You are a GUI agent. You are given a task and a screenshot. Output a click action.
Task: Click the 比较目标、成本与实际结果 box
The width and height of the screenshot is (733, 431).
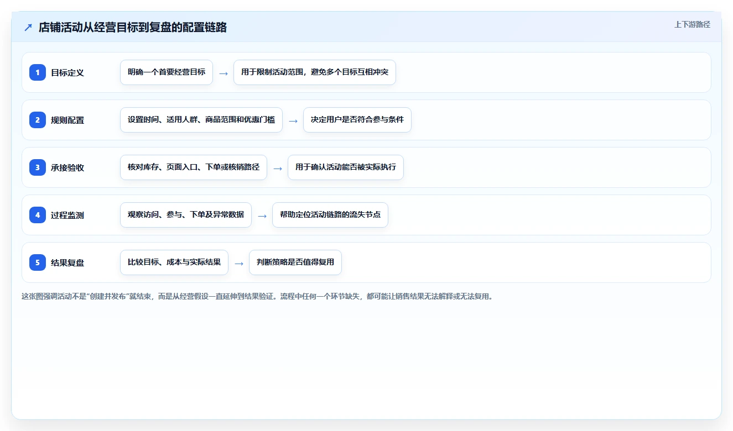[174, 262]
